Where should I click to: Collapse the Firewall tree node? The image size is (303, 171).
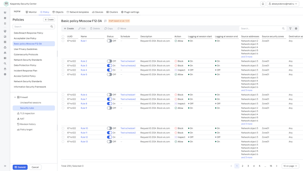[15, 97]
